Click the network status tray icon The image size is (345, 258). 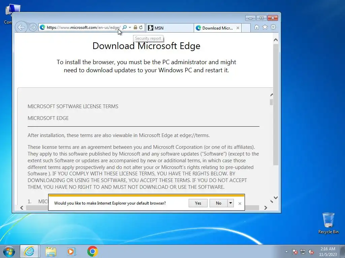tap(303, 252)
